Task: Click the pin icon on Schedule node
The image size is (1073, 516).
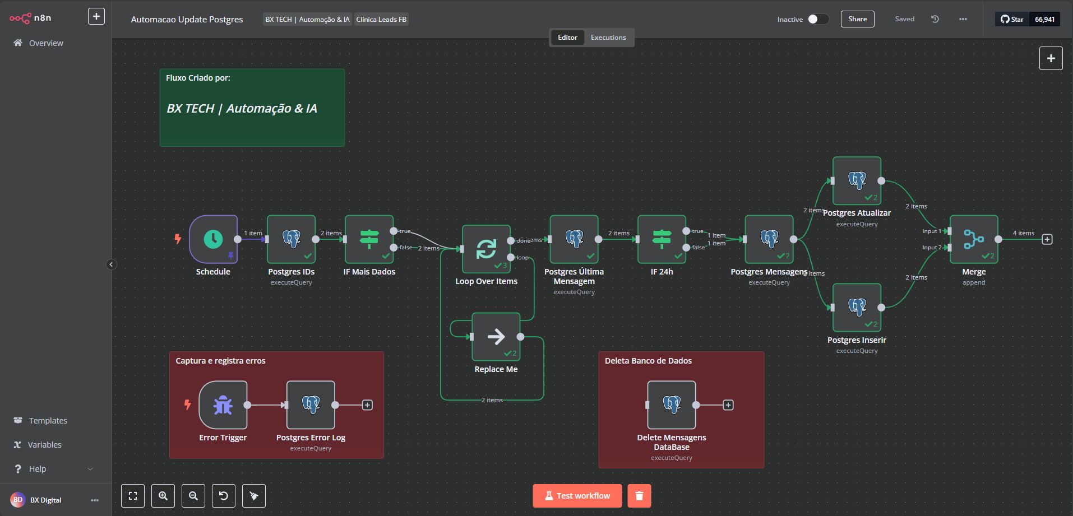Action: tap(230, 255)
